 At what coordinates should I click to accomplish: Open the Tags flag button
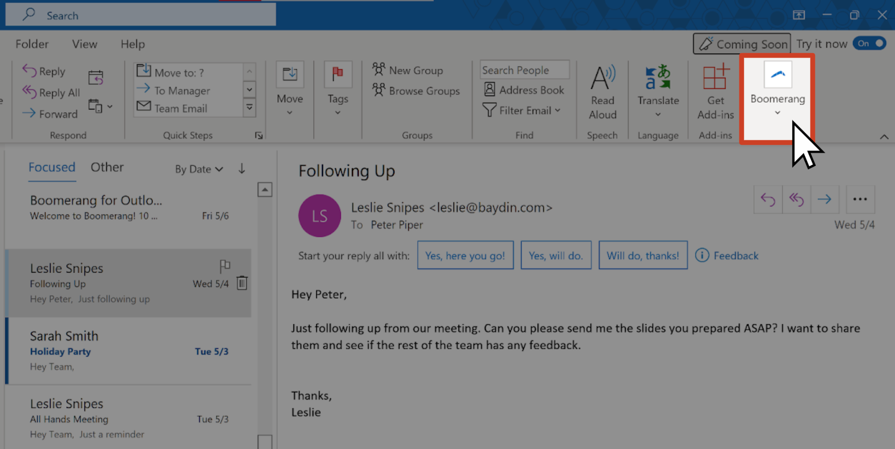pos(338,89)
